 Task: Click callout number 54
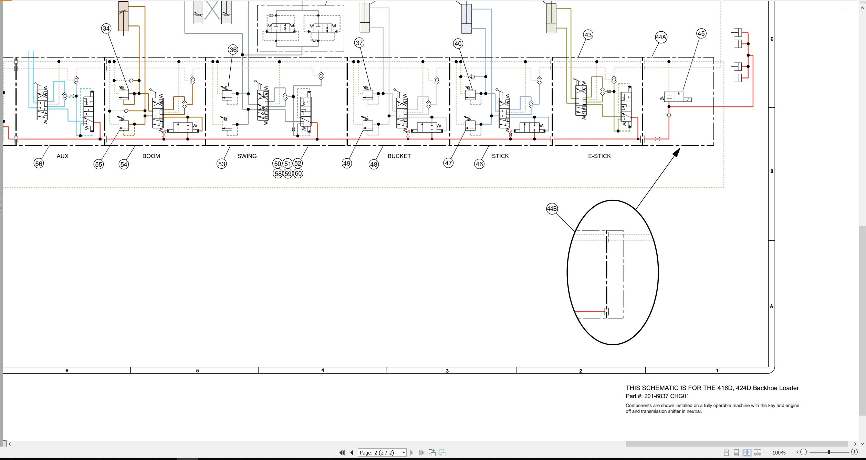124,164
